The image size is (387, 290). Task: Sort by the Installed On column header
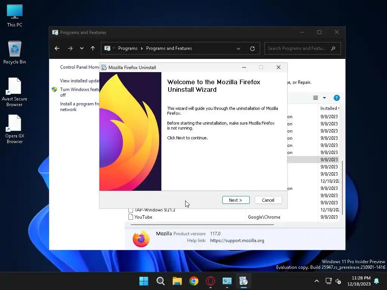330,108
